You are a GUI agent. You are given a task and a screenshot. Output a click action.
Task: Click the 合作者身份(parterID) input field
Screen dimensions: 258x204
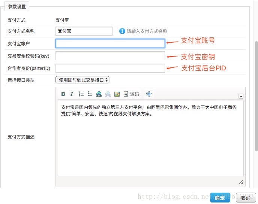[110, 68]
